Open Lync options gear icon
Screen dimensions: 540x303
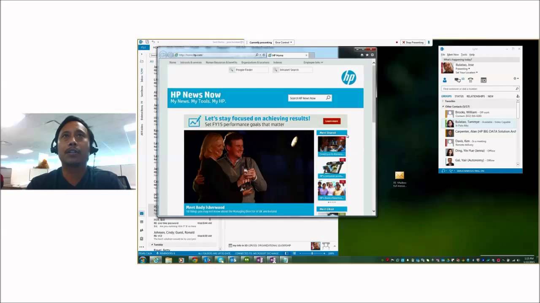pyautogui.click(x=515, y=79)
